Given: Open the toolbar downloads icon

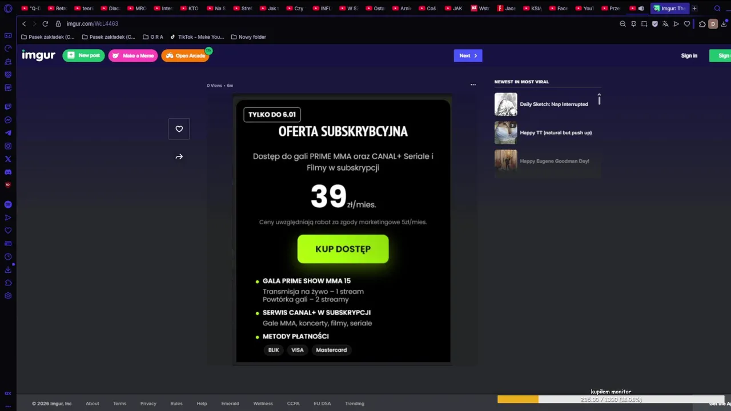Looking at the screenshot, I should 724,24.
